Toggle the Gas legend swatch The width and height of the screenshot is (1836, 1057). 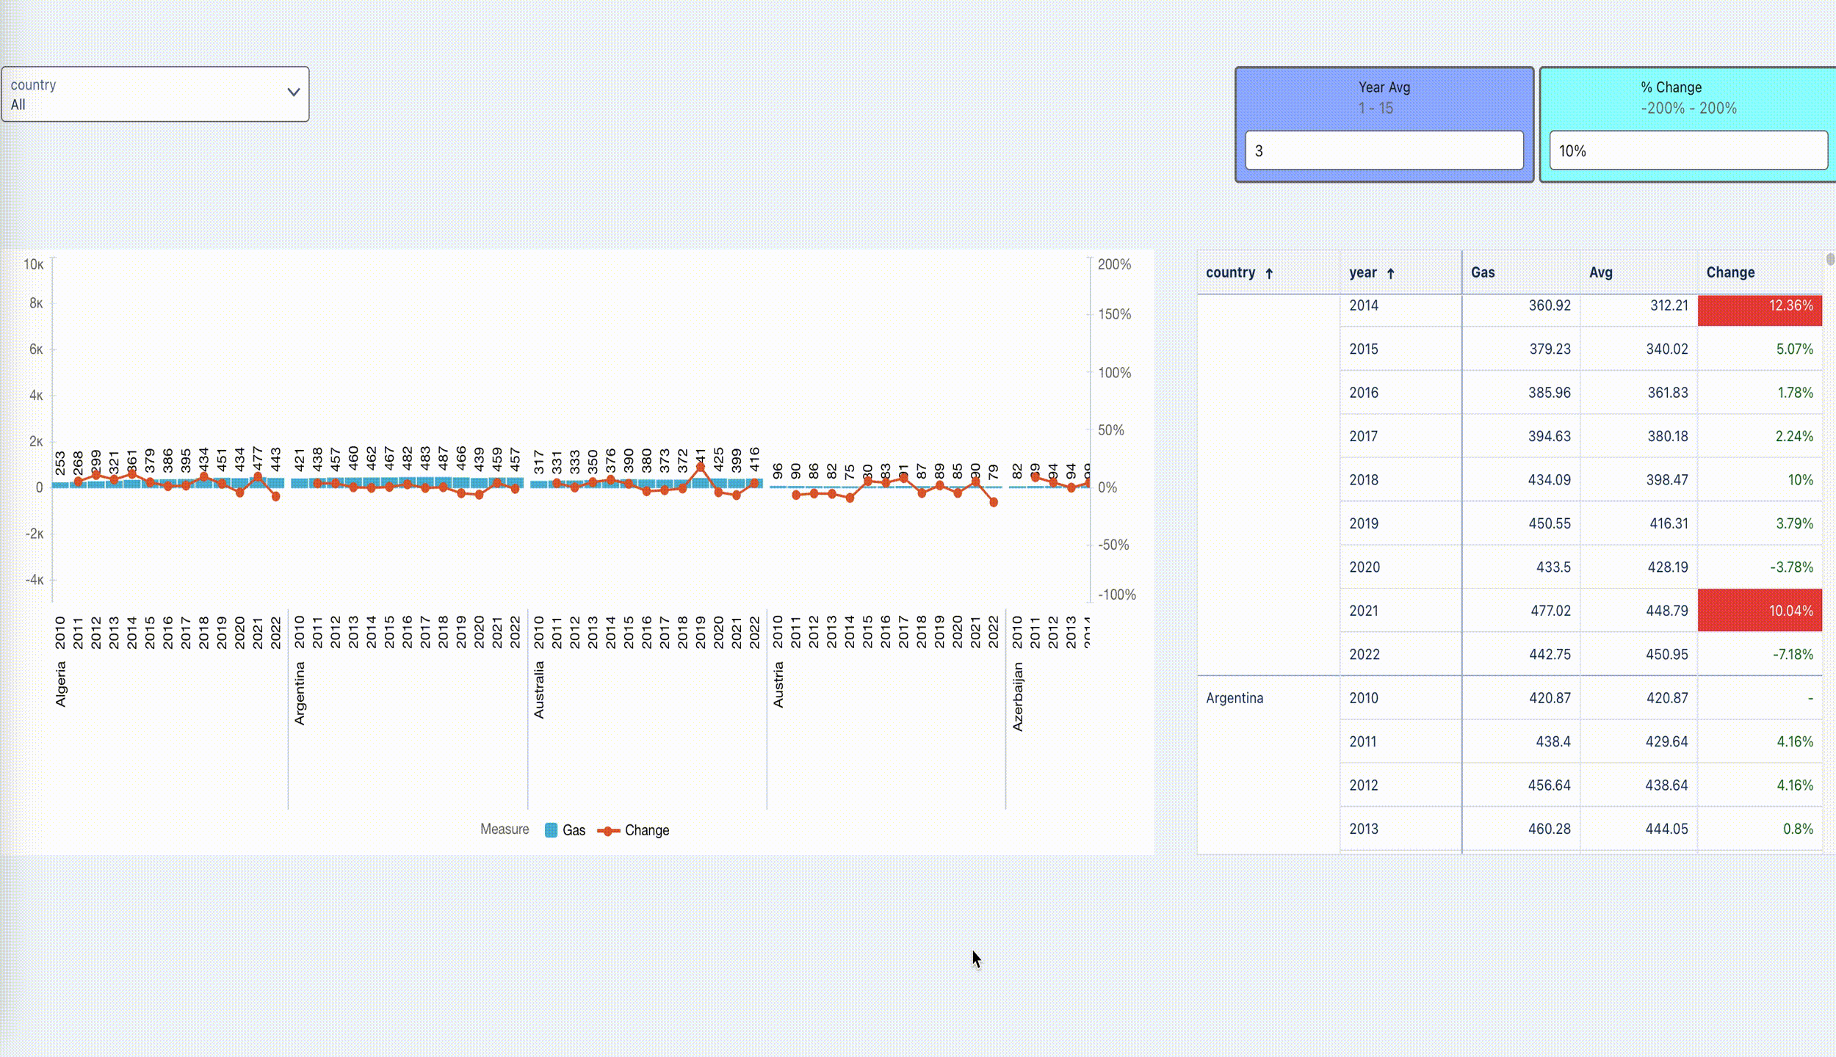(x=551, y=830)
